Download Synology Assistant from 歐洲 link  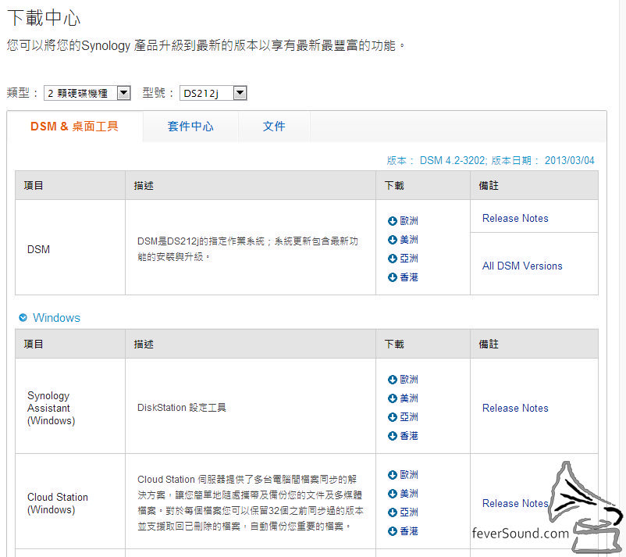point(409,380)
